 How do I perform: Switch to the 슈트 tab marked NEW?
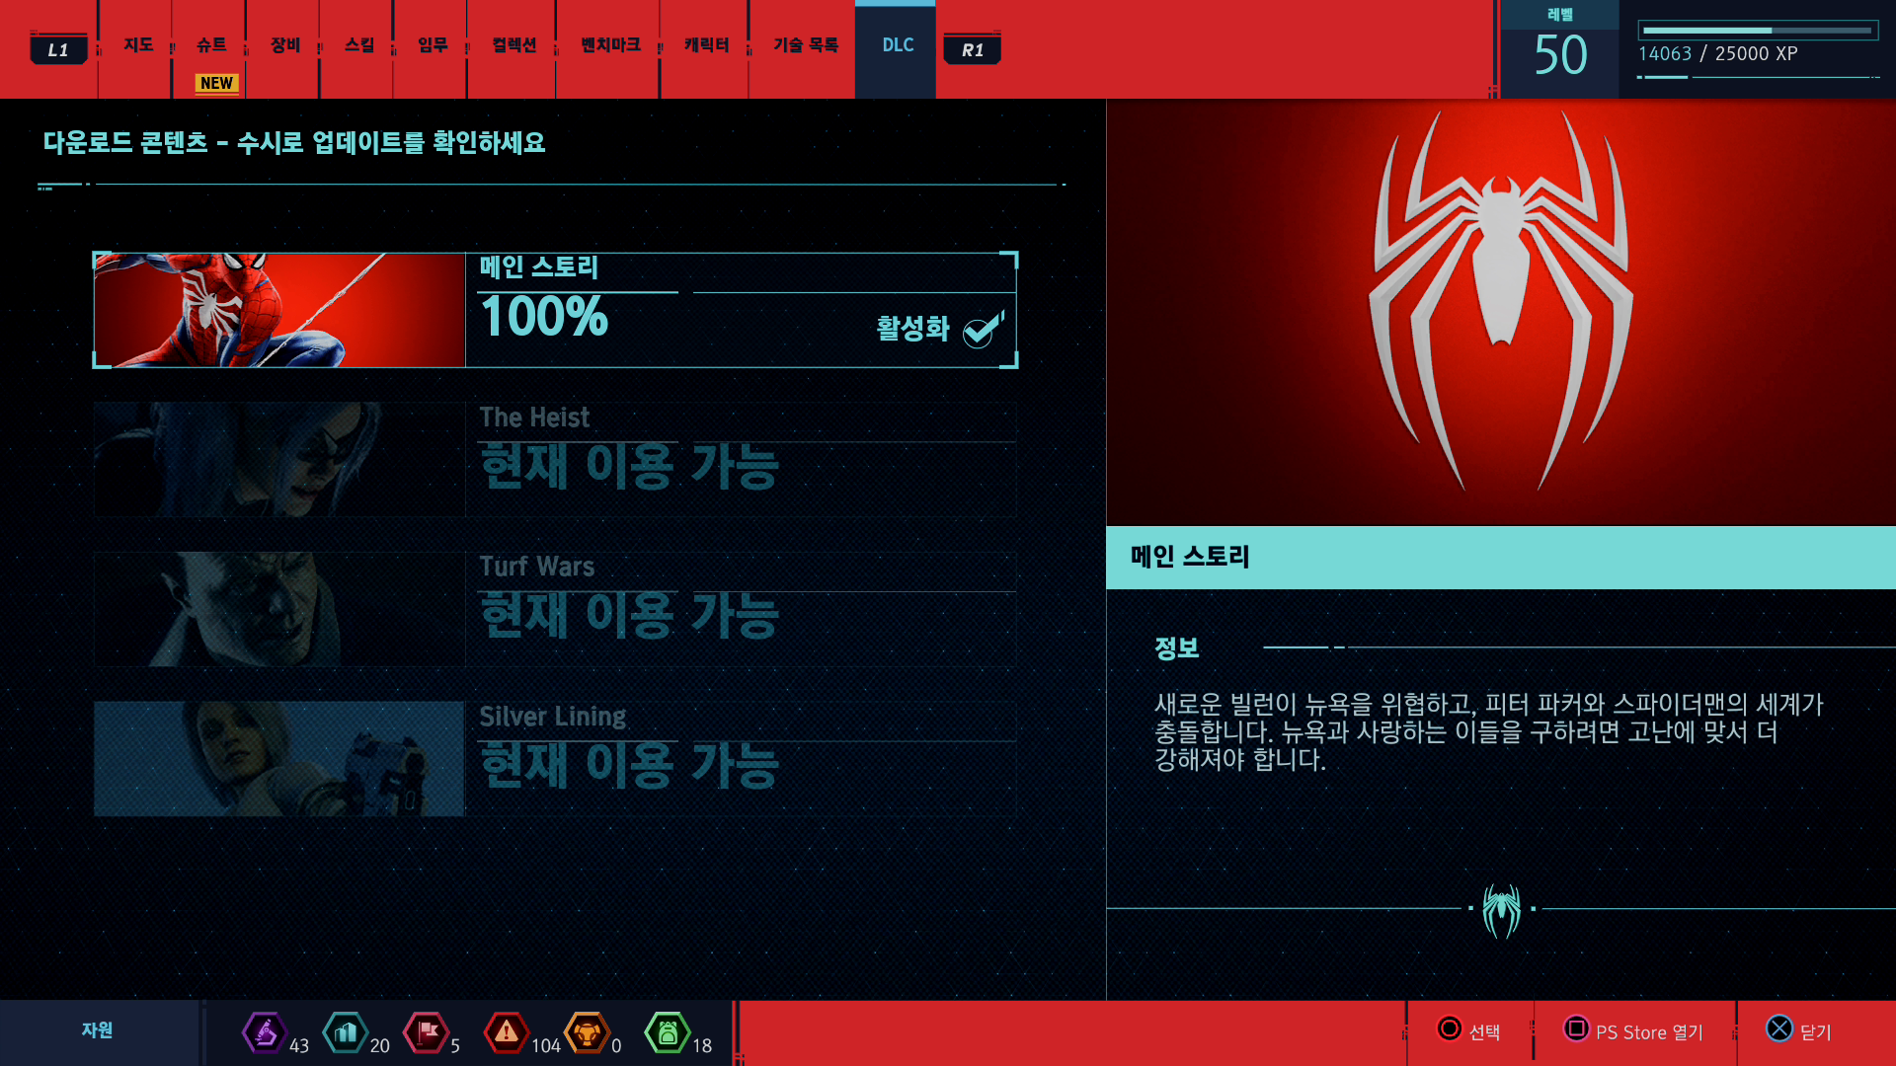(x=210, y=45)
